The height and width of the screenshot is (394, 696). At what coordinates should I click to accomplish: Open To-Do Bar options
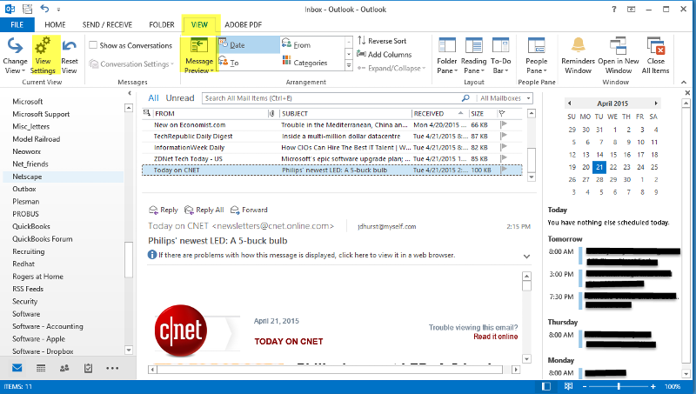tap(501, 56)
